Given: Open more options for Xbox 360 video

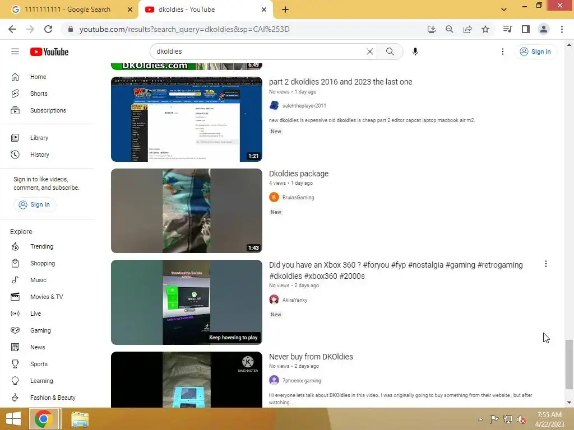Looking at the screenshot, I should [546, 264].
